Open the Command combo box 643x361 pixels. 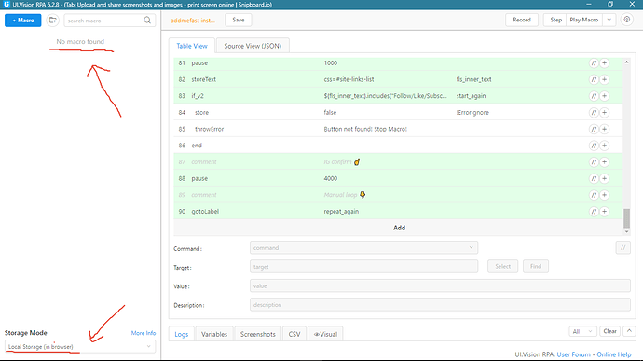pos(363,247)
